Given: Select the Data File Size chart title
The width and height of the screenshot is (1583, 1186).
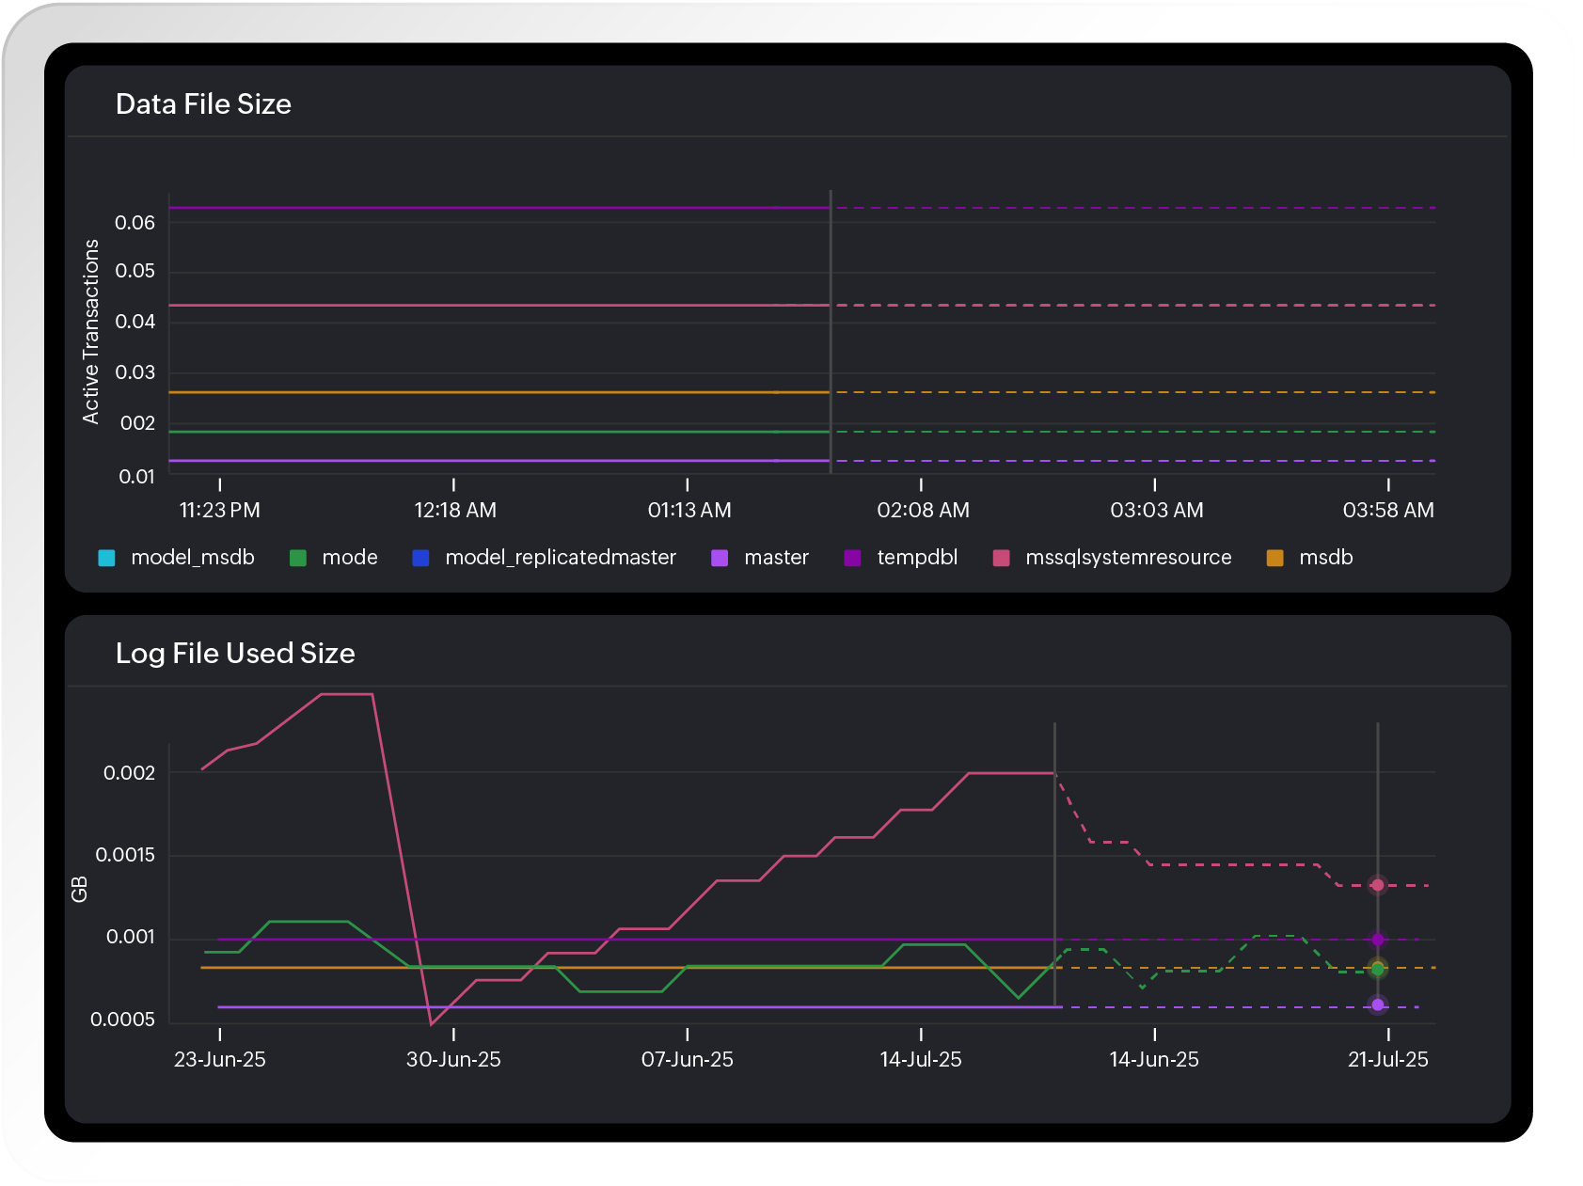Looking at the screenshot, I should (x=203, y=104).
